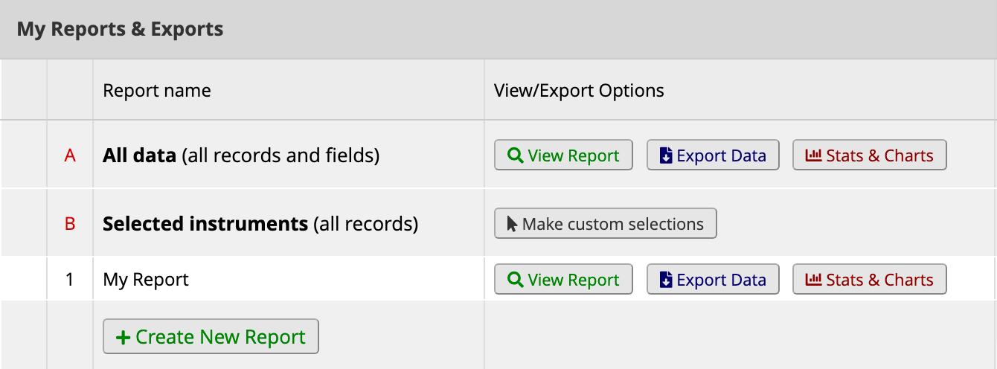Image resolution: width=997 pixels, height=369 pixels.
Task: Click download icon on All data's Export Data
Action: pos(665,155)
